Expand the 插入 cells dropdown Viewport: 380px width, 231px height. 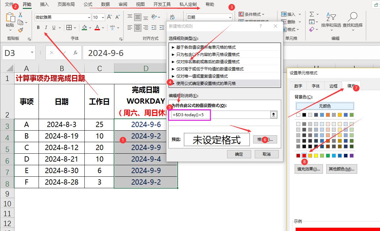(300, 14)
